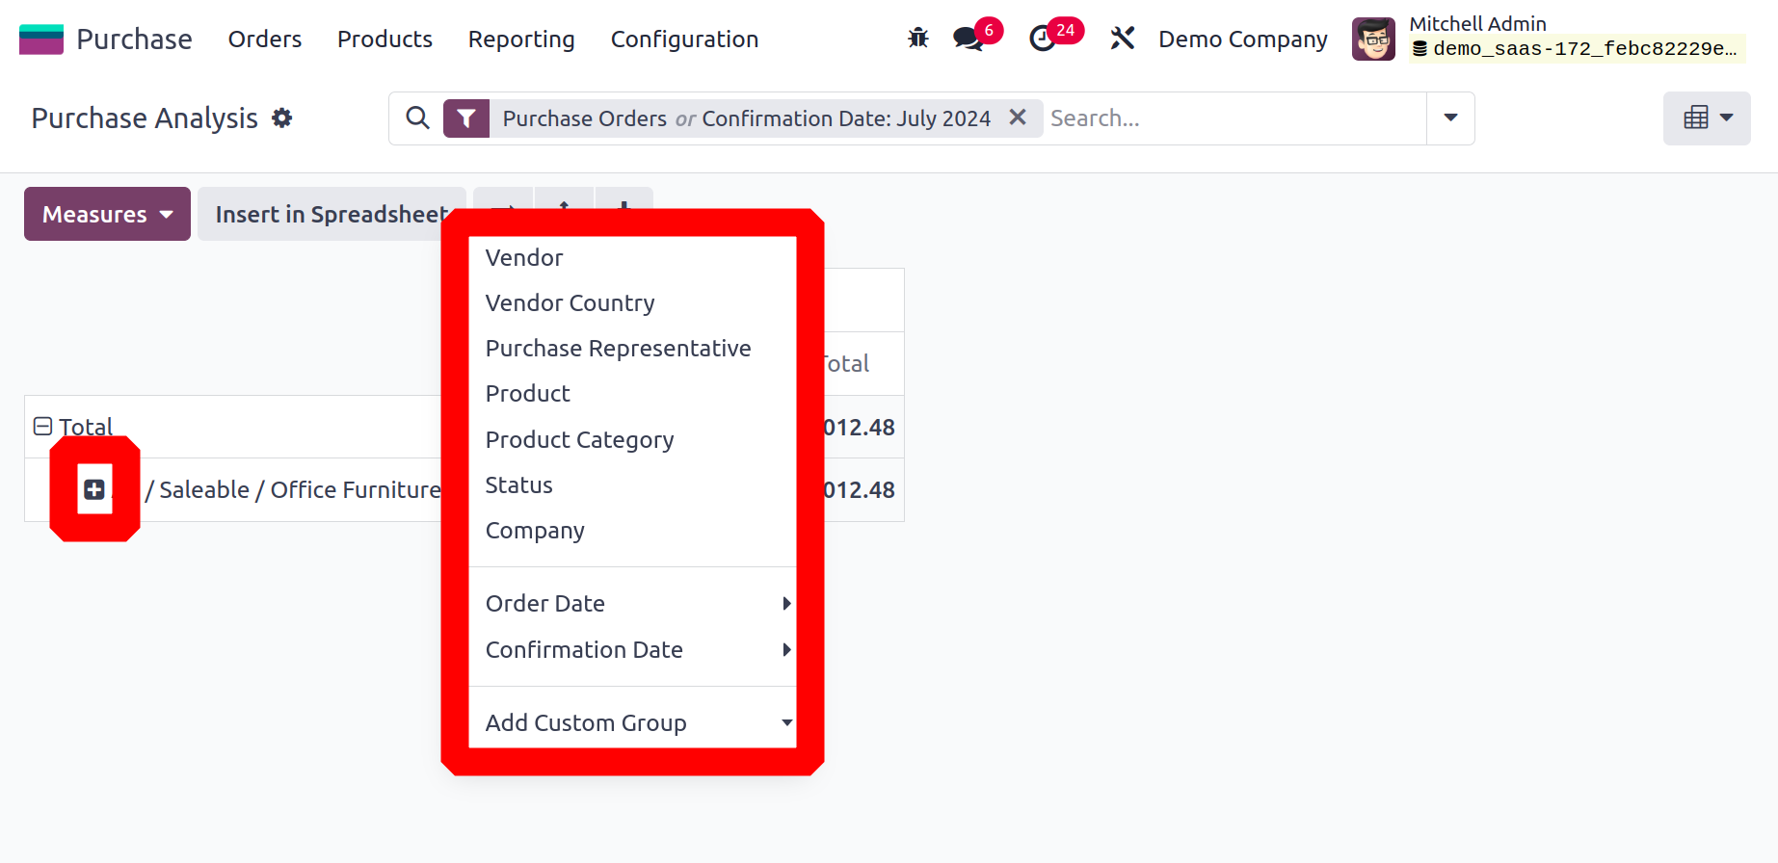Choose Product Category grouping option
The height and width of the screenshot is (863, 1778).
579,440
